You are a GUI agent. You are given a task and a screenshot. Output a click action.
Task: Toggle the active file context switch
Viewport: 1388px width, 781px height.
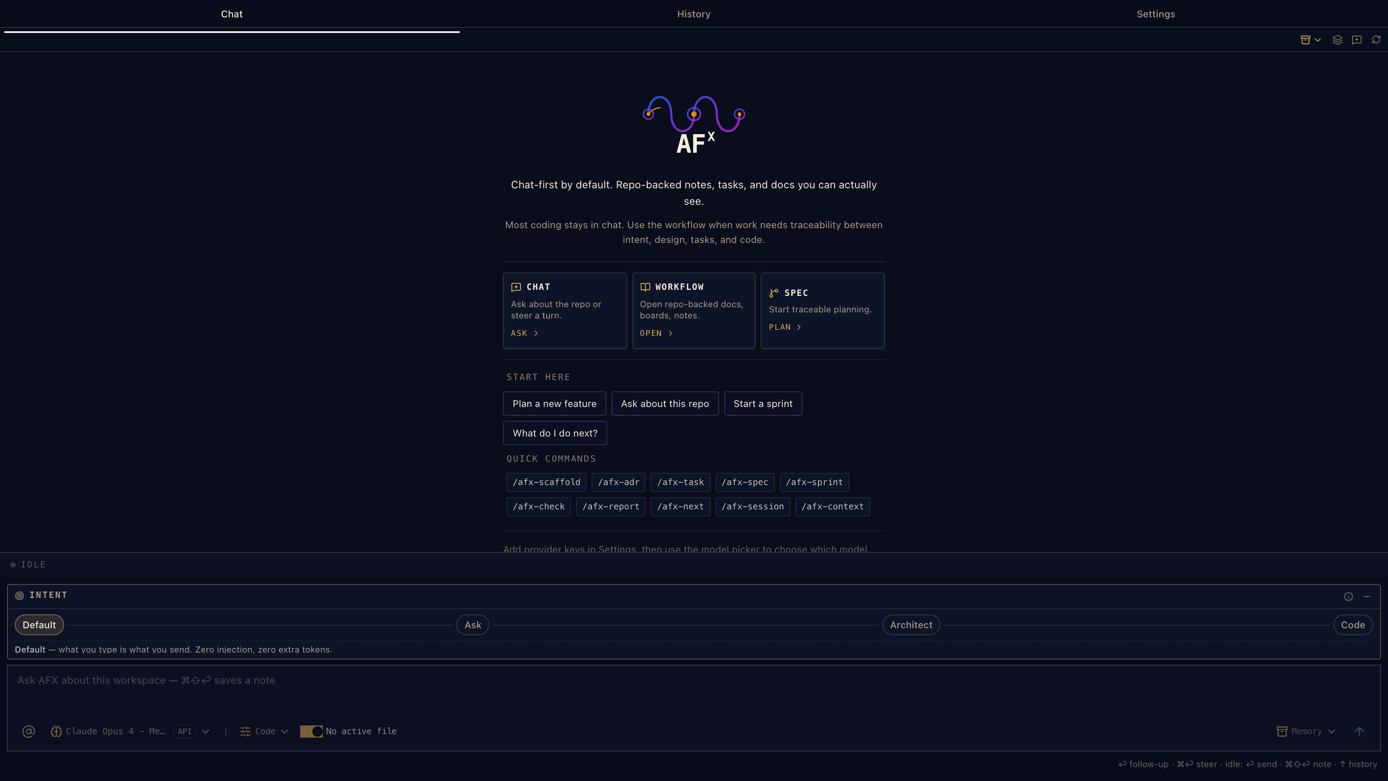pyautogui.click(x=311, y=732)
